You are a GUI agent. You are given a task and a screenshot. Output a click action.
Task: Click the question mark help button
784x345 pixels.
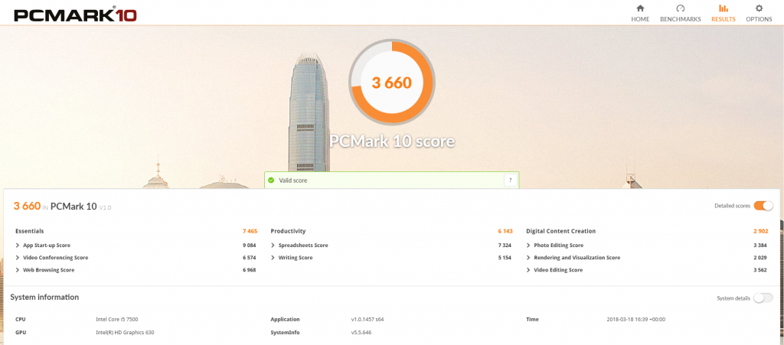[x=510, y=181]
